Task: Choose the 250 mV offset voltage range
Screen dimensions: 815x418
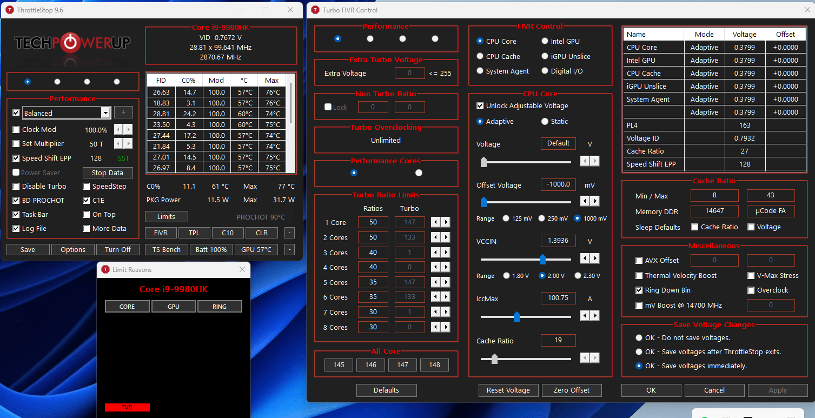Action: click(x=541, y=218)
